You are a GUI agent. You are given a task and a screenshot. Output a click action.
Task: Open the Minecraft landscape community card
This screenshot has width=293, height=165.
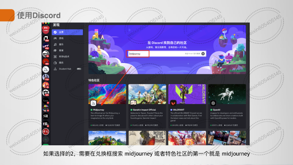tap(107, 138)
